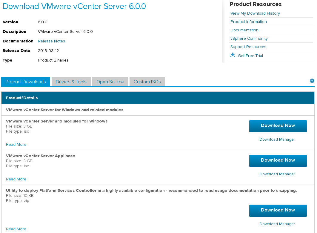The height and width of the screenshot is (233, 317).
Task: Click the 'File type: zip' text
Action: (x=18, y=201)
